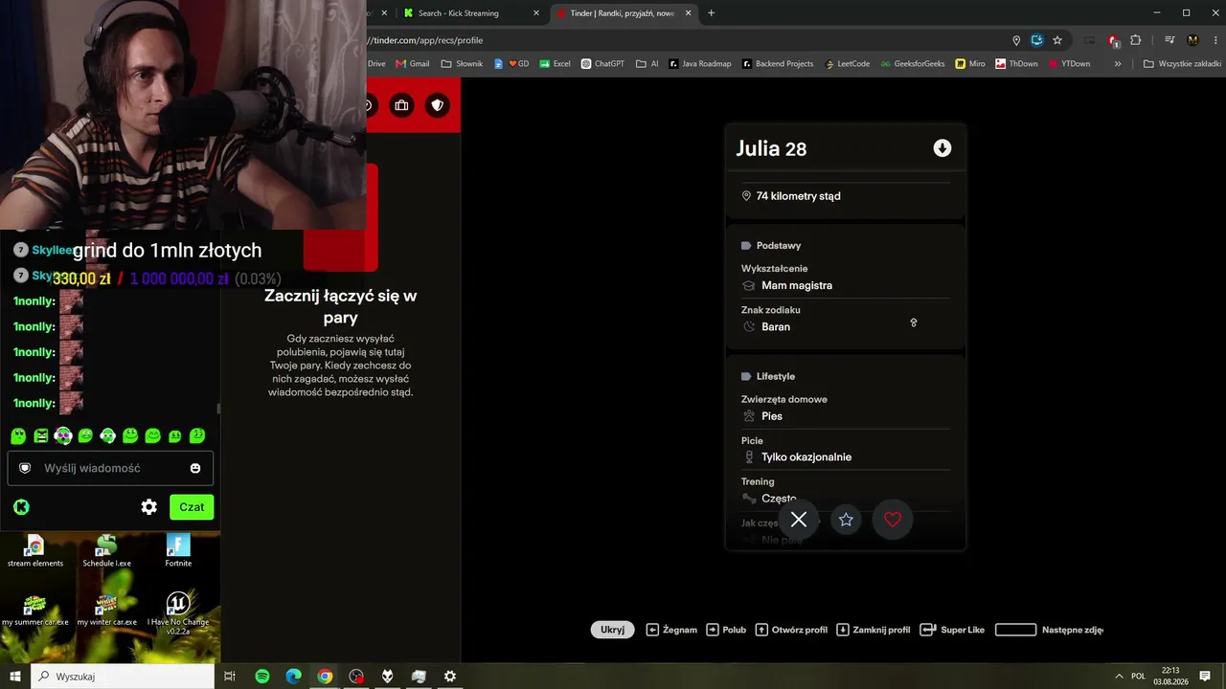Open the LeetCode bookmark
1226x689 pixels.
tap(847, 64)
